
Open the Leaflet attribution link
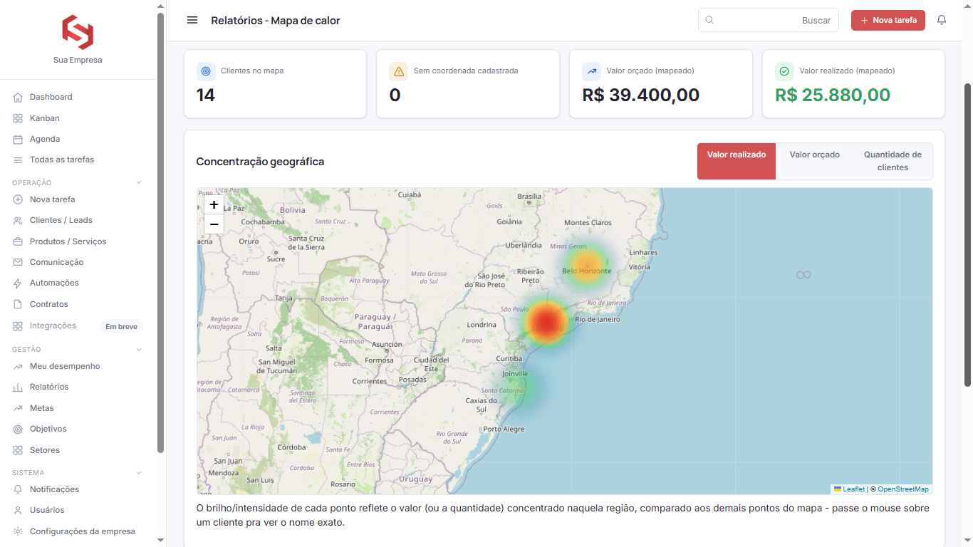pos(853,489)
